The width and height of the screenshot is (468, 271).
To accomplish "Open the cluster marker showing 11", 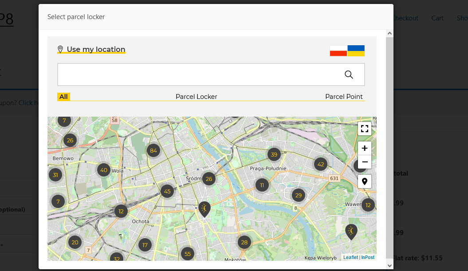I will pos(262,185).
